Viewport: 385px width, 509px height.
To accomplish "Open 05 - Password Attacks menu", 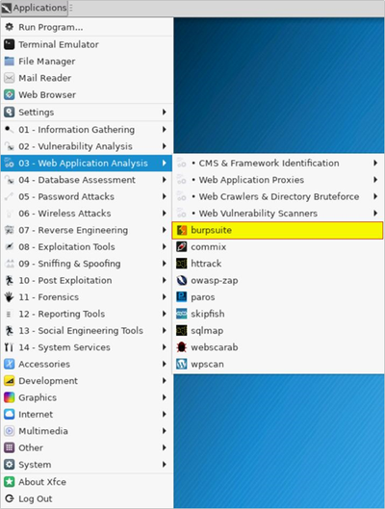I will coord(87,196).
